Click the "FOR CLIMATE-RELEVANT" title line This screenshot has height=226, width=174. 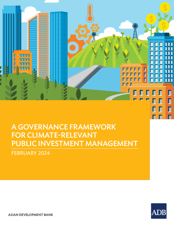[54, 135]
